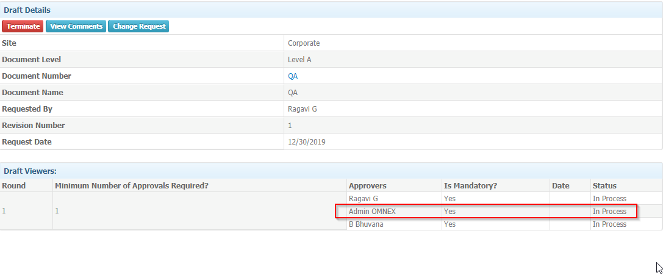The height and width of the screenshot is (275, 663).
Task: Click the Round column header
Action: [14, 185]
